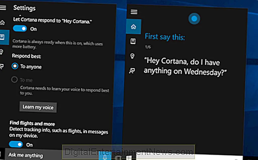Click the Cortana listening circle

click(194, 19)
